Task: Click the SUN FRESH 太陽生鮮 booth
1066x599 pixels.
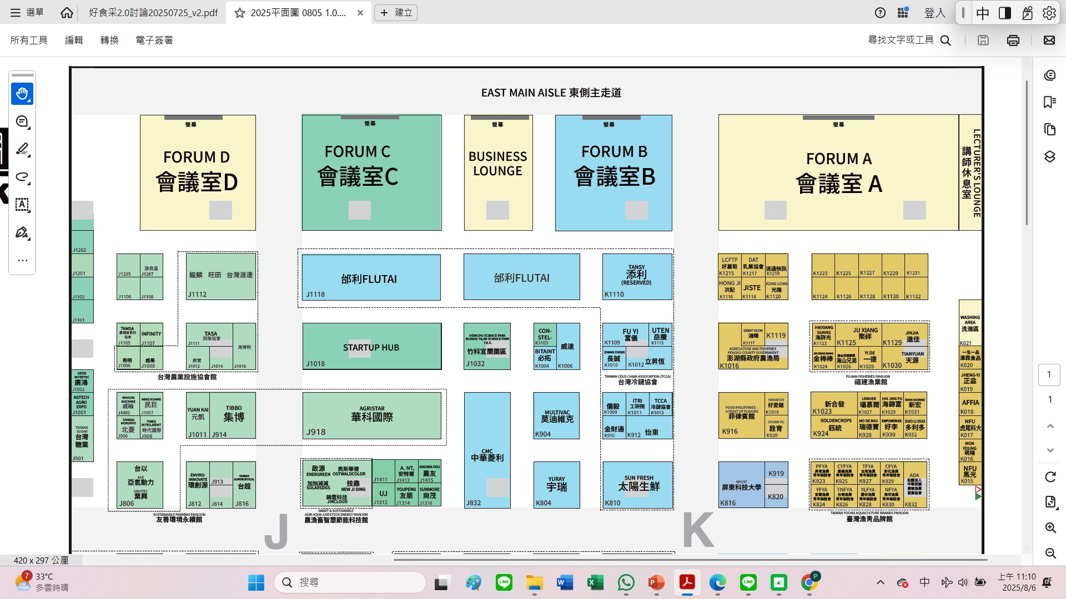Action: [x=638, y=484]
